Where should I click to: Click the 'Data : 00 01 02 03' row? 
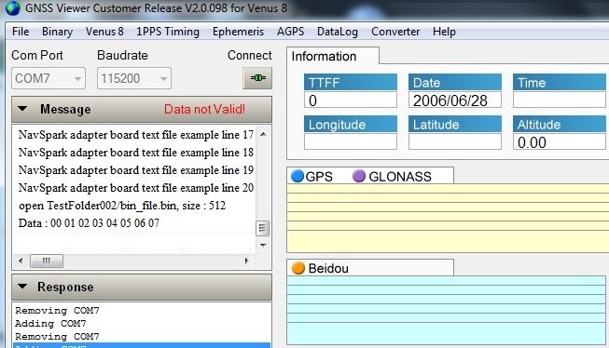(x=89, y=222)
